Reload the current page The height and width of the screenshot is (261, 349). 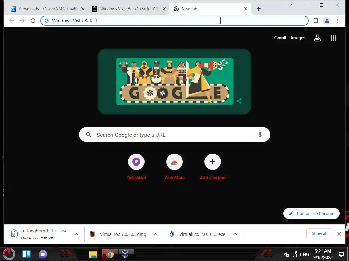pyautogui.click(x=33, y=21)
